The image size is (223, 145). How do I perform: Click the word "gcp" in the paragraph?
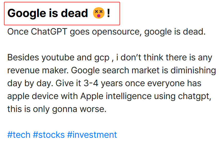click(x=102, y=58)
